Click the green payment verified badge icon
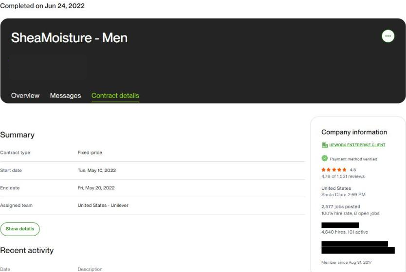 324,158
